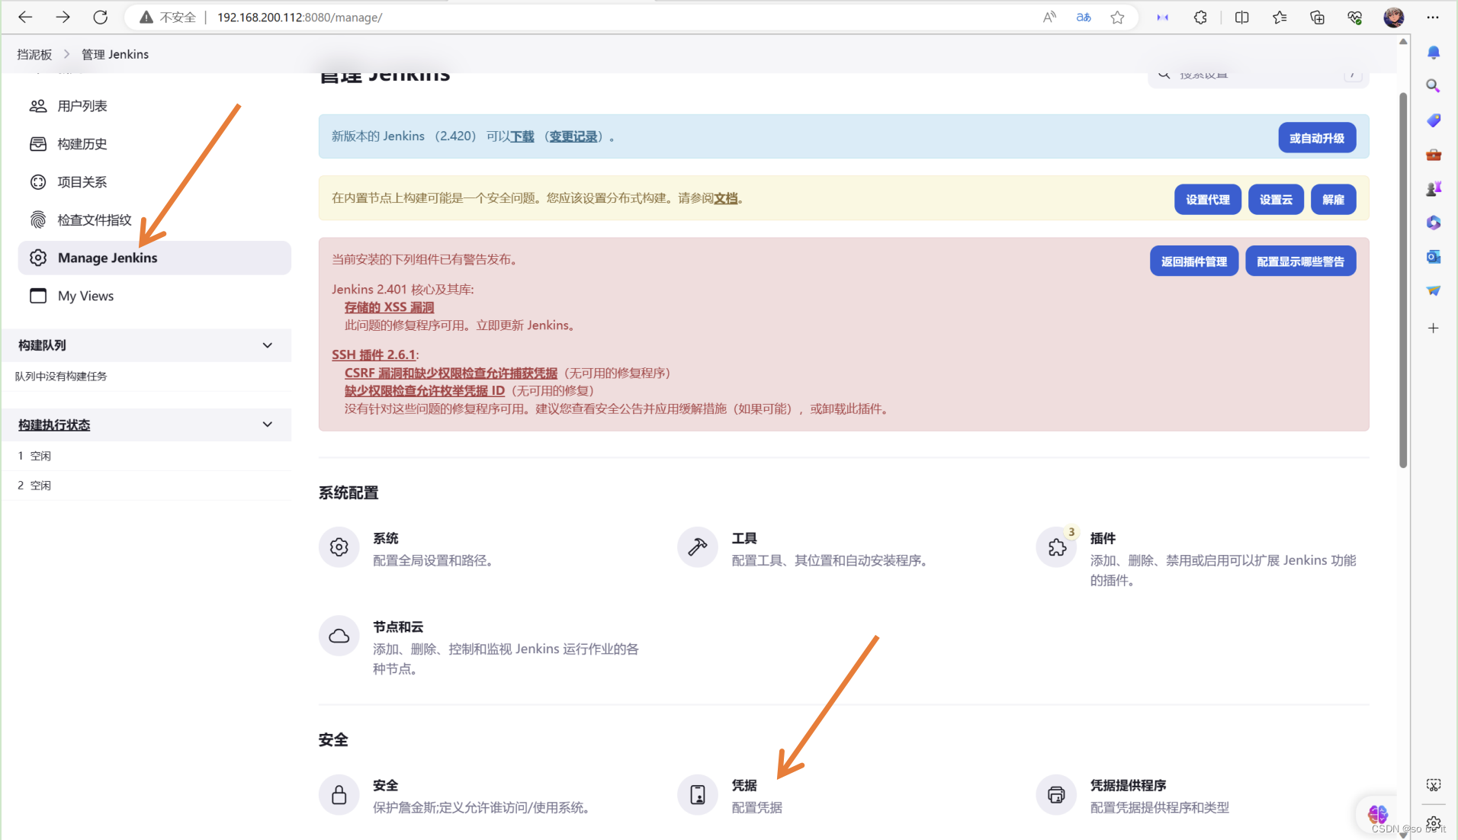
Task: Click the Credential Providers icon
Action: (x=1056, y=795)
